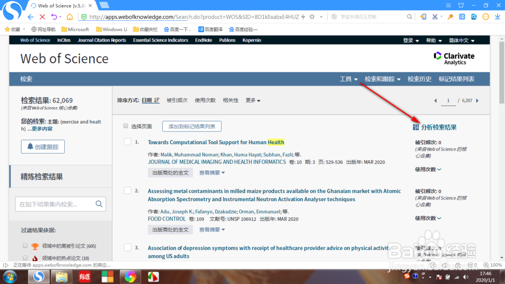Open the browser main menu hamburger icon
Screen dimensions: 505x284
[x=448, y=5]
